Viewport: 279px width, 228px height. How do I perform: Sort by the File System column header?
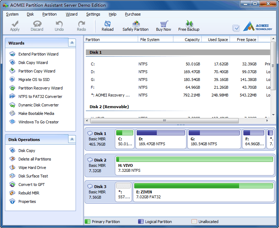point(156,40)
